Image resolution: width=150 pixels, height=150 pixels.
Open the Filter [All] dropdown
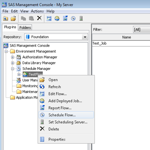tap(141, 29)
